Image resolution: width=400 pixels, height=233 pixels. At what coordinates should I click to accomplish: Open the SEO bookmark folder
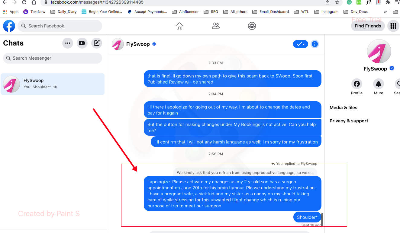211,12
